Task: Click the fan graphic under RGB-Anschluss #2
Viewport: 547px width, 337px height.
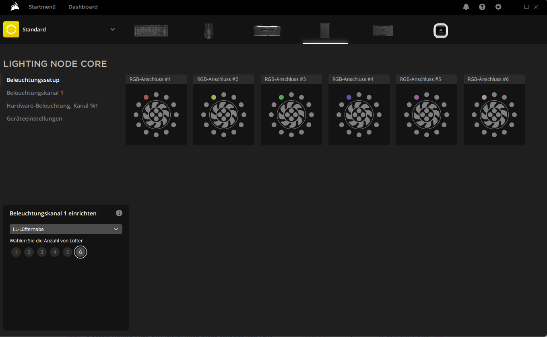Action: coord(224,115)
